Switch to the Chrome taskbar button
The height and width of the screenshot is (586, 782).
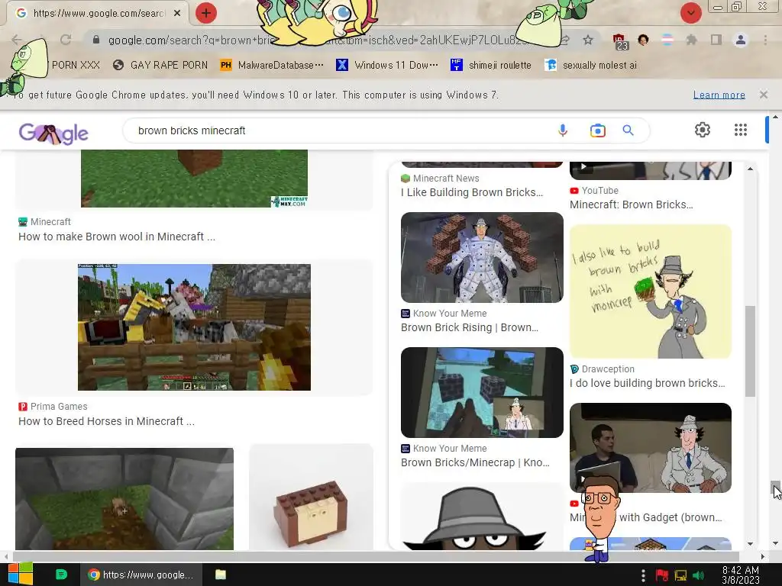(141, 575)
